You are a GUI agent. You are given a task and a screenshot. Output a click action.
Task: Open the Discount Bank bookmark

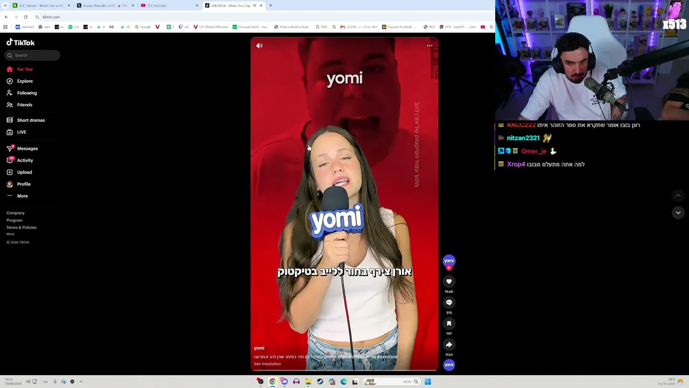[250, 27]
